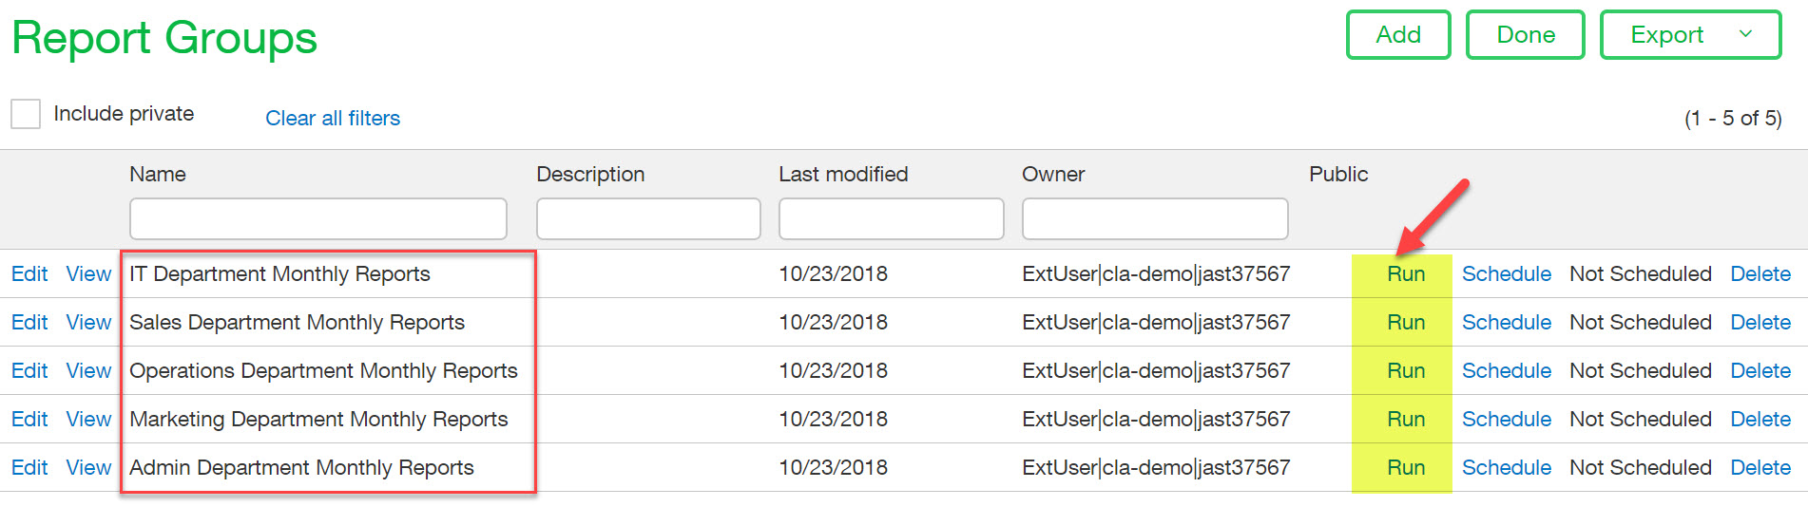Run the Sales Department Monthly Reports
1808x507 pixels.
click(1405, 323)
